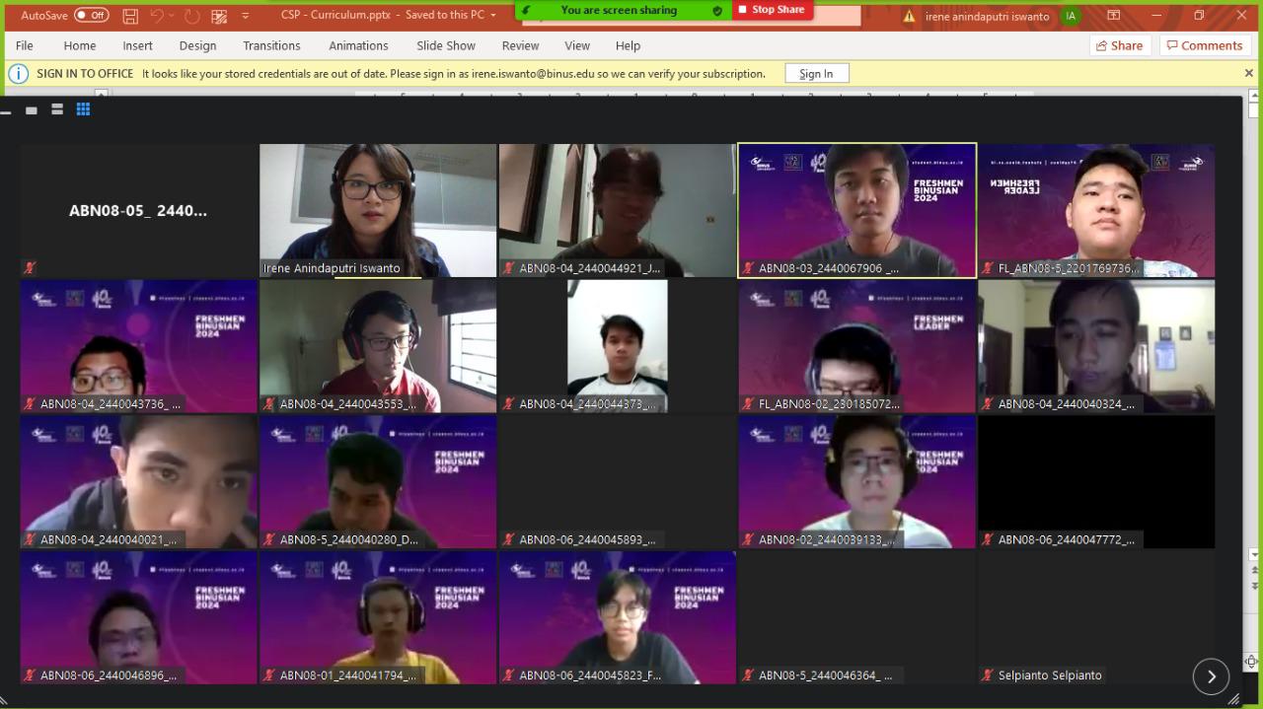Screen dimensions: 1263x709
Task: Expand the Saved to this PC dropdown
Action: (493, 15)
